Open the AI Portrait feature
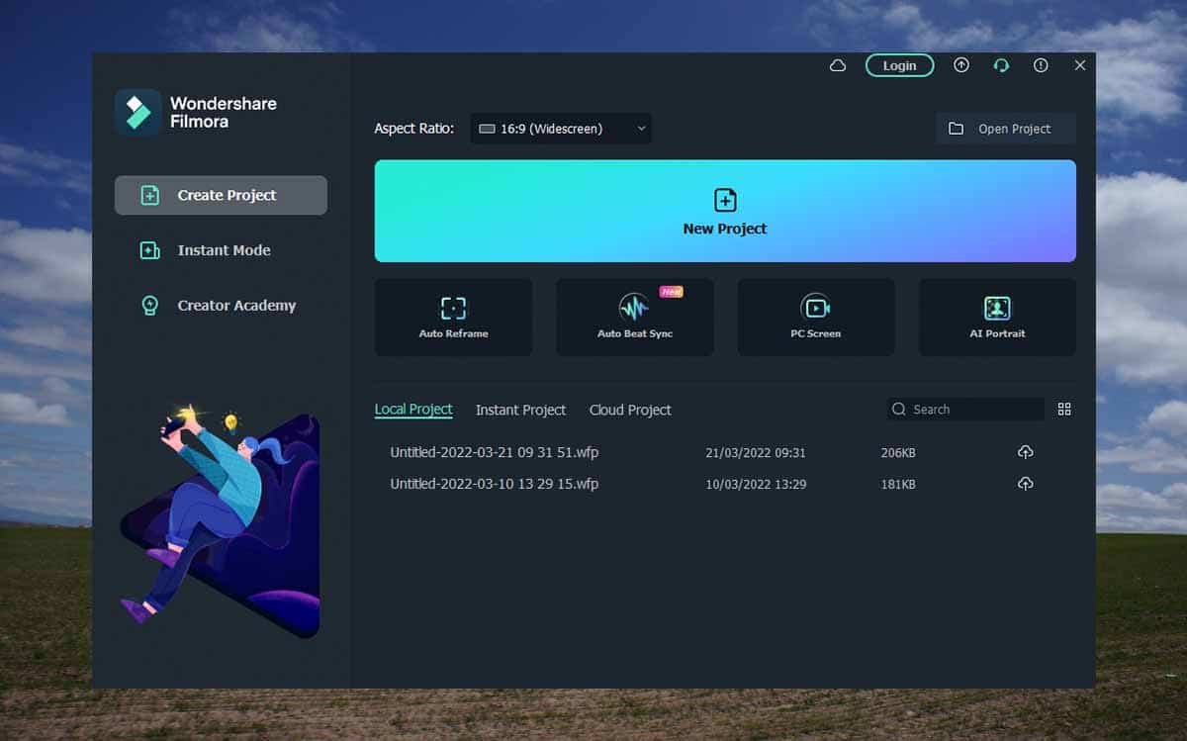This screenshot has height=741, width=1187. pos(997,317)
